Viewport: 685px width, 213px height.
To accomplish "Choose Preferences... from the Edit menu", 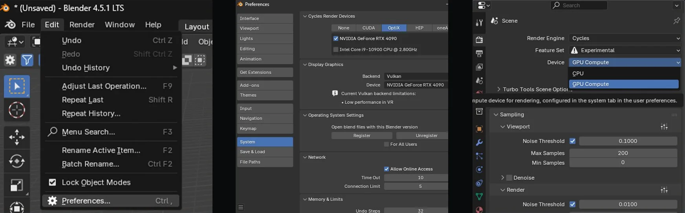I will click(x=111, y=201).
